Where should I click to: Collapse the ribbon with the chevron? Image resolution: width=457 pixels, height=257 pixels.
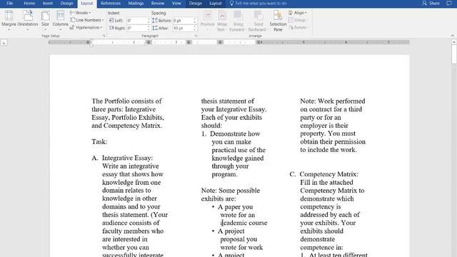tap(452, 36)
